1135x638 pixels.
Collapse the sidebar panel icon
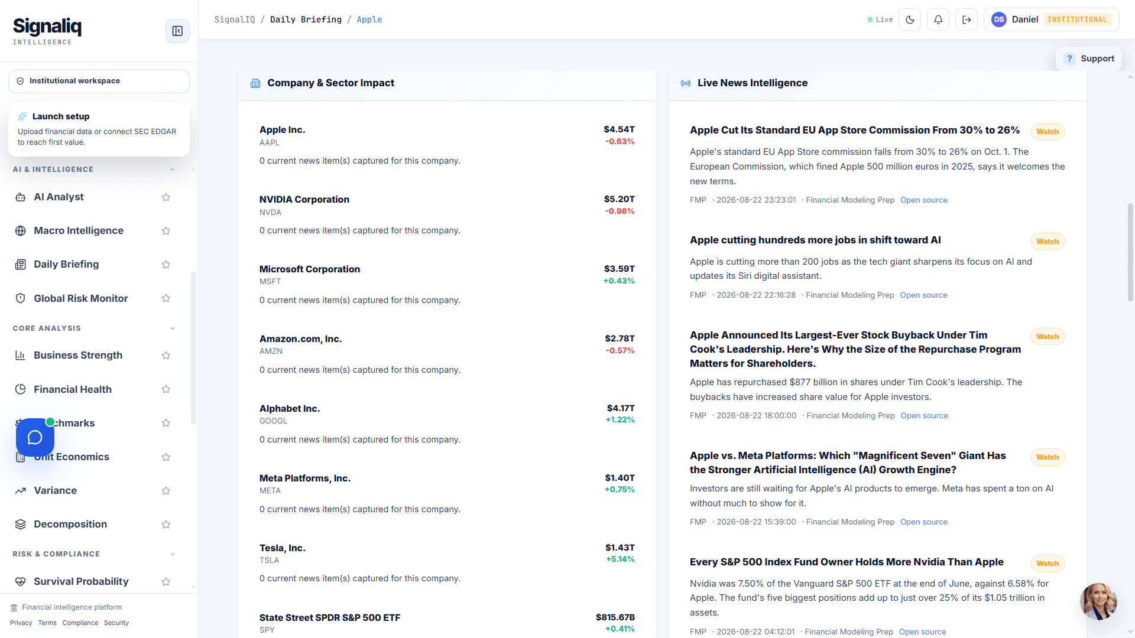[177, 31]
